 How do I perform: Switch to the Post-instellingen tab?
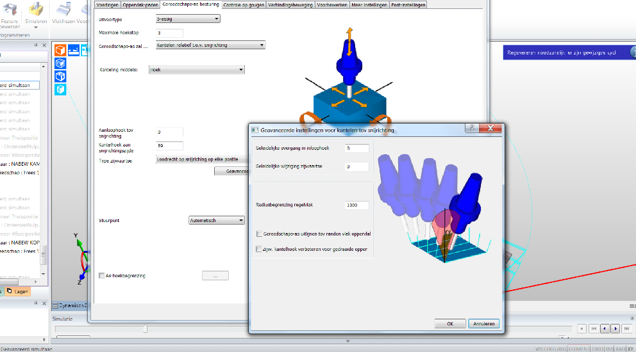[408, 5]
